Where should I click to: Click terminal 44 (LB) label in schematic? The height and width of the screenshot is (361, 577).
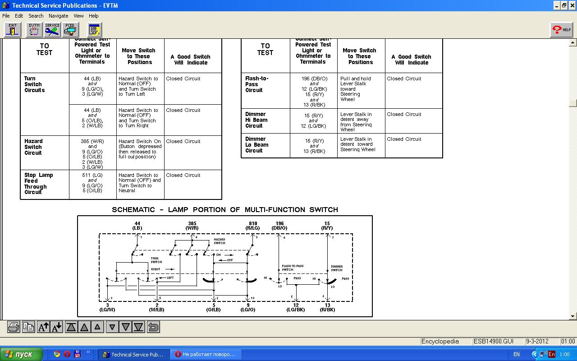[137, 226]
